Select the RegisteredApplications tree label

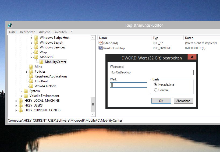click(x=51, y=76)
